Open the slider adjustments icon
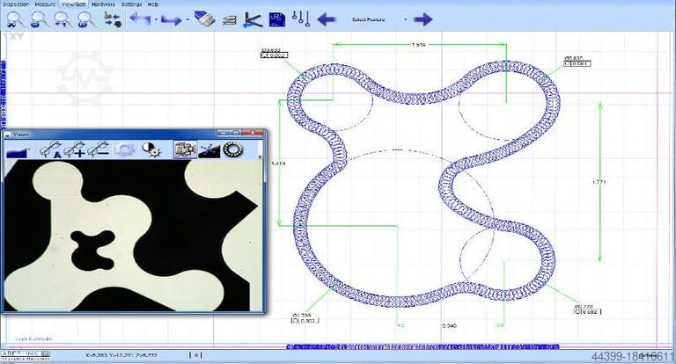 300,19
